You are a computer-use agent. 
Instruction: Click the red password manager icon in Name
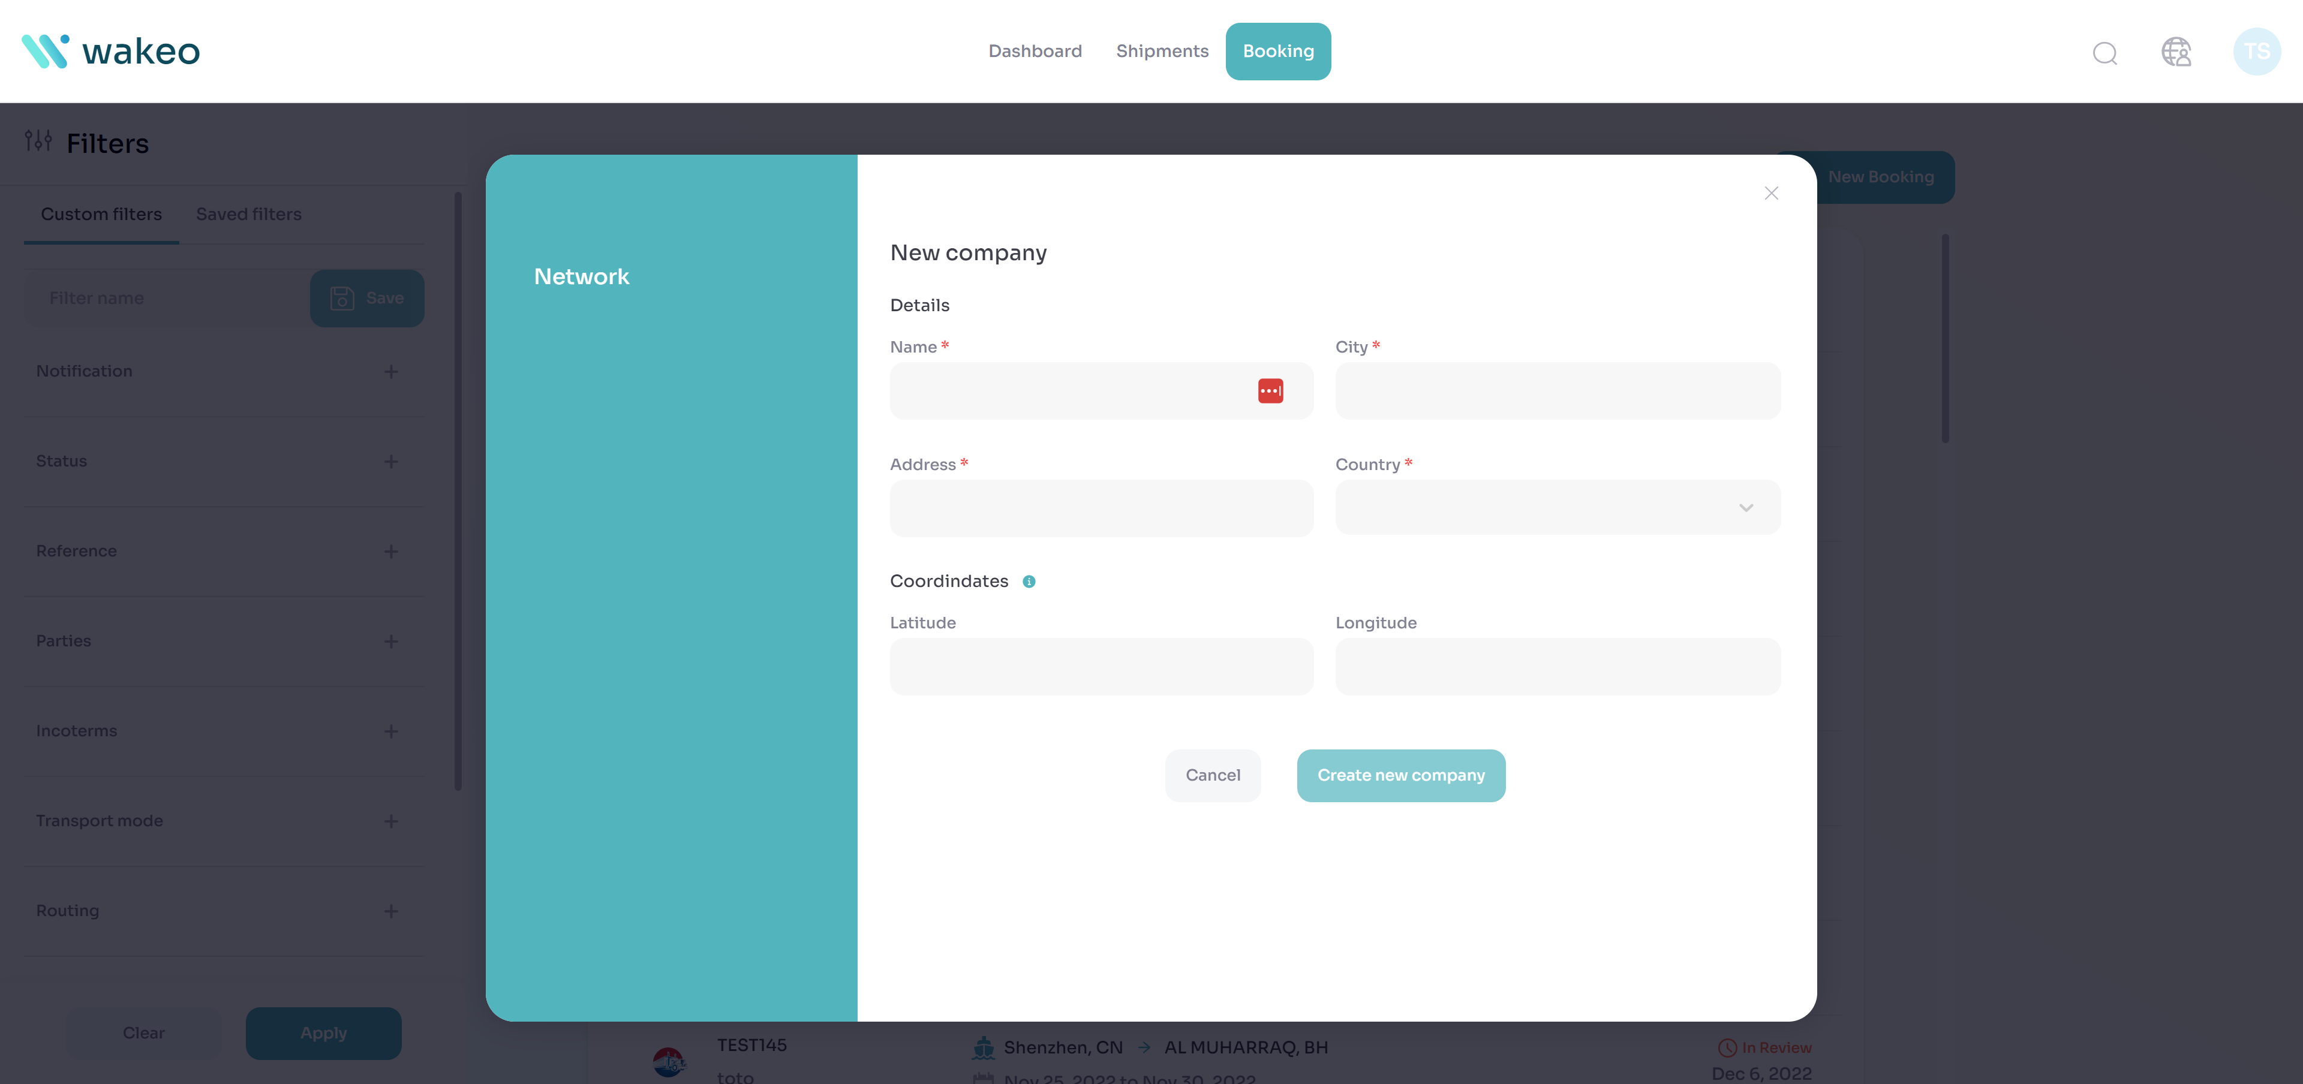click(1270, 392)
